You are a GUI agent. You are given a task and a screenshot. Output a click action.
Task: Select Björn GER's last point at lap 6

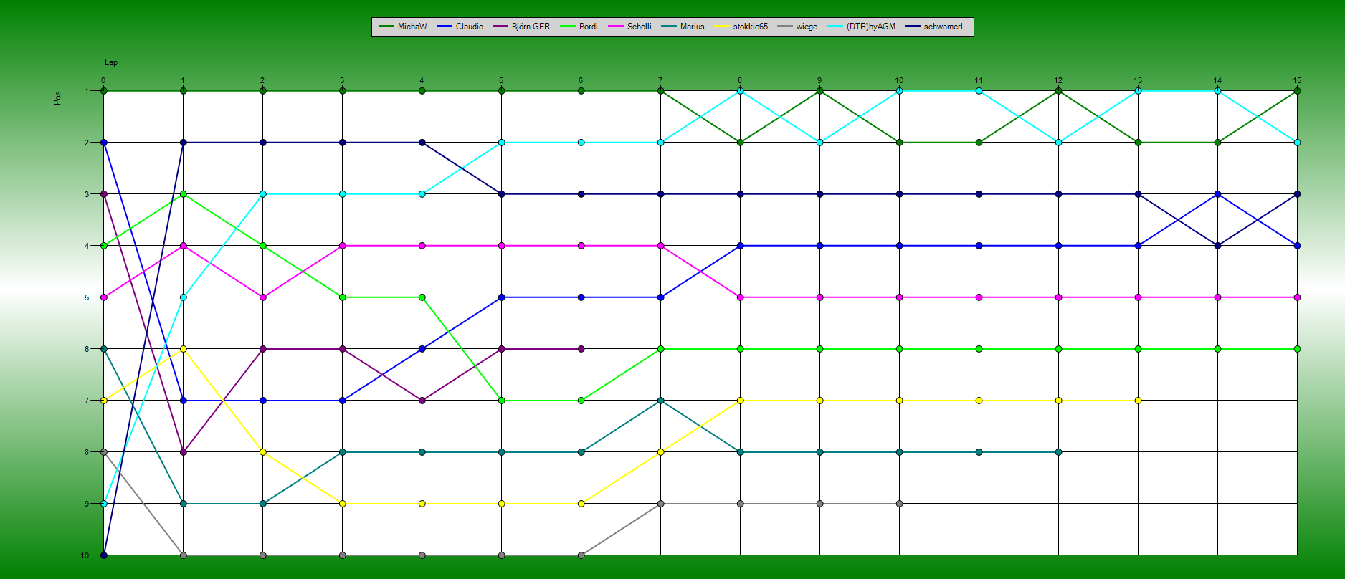(x=581, y=349)
